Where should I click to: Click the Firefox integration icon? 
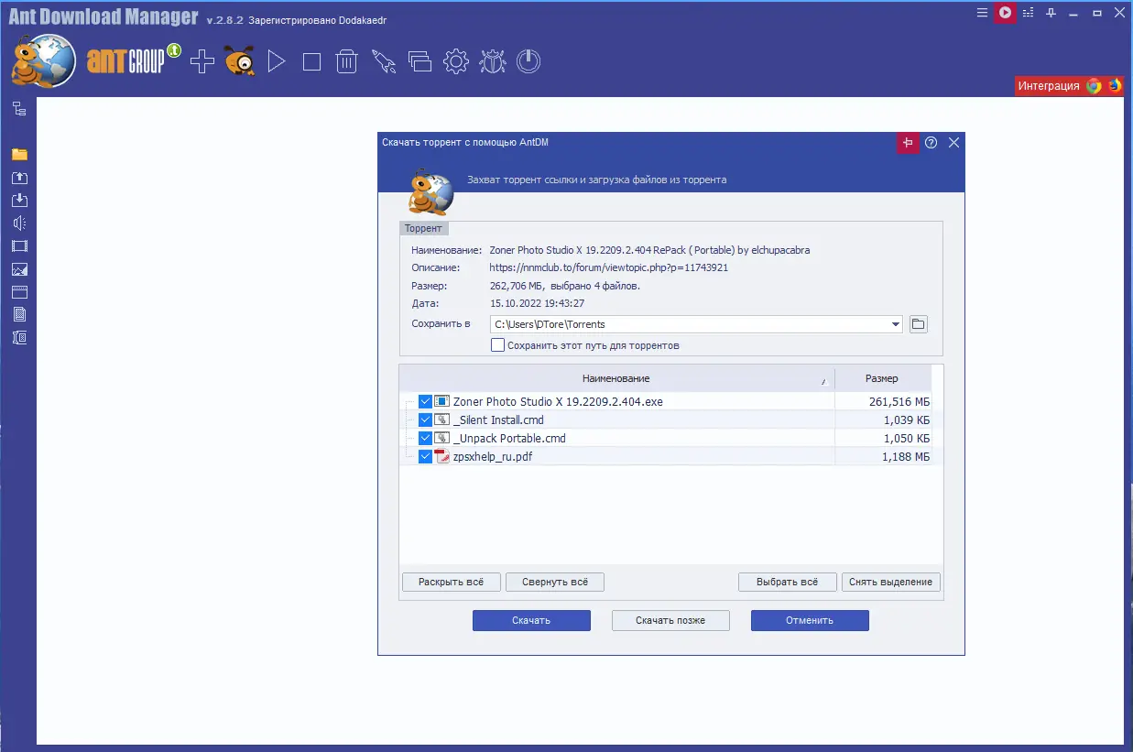click(1114, 86)
